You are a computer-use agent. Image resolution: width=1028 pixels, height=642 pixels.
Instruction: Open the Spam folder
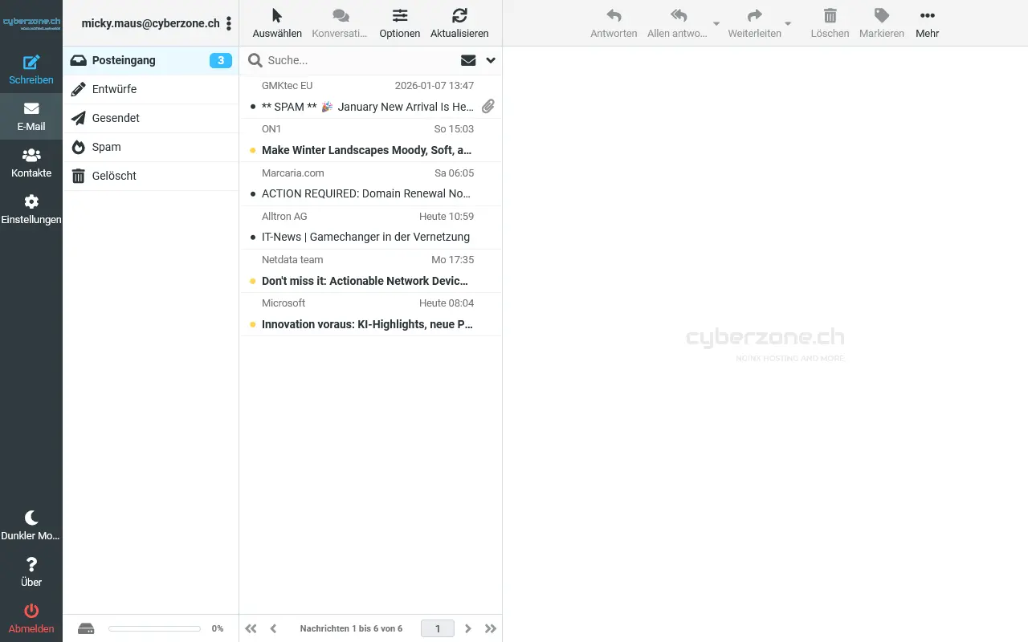106,147
